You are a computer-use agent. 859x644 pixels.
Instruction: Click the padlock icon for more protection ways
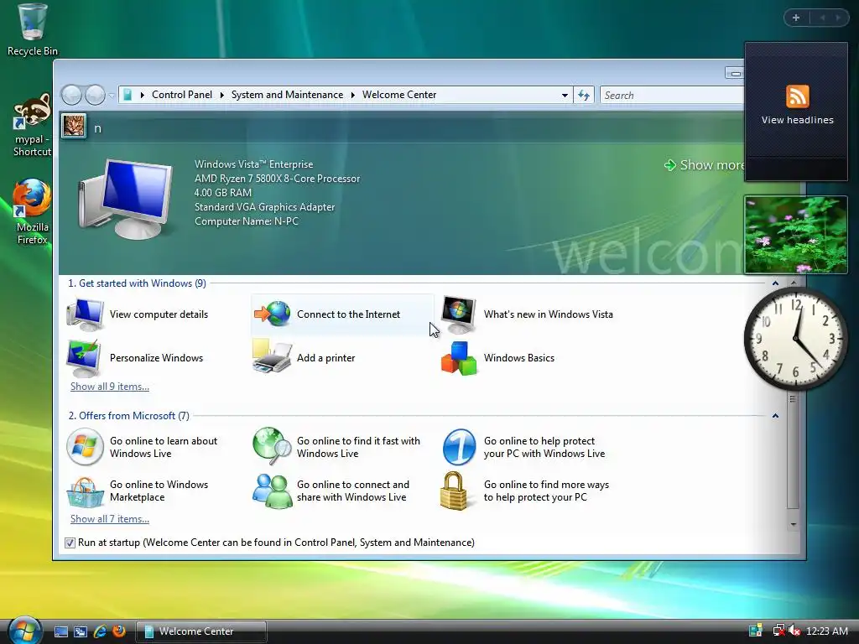(x=454, y=491)
